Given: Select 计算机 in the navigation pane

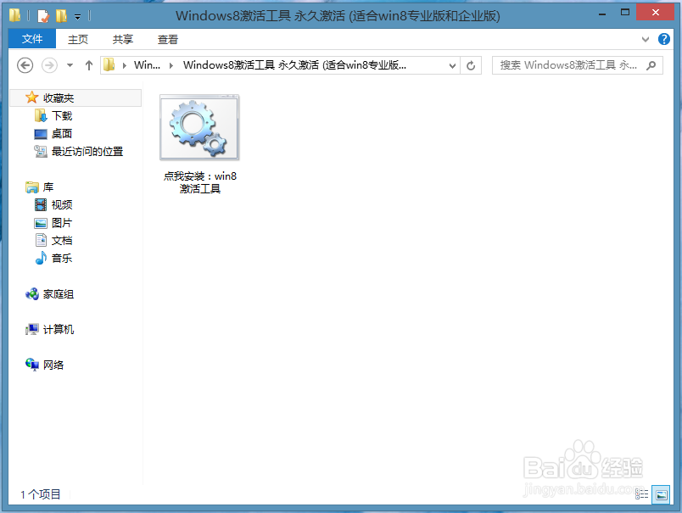Looking at the screenshot, I should 59,330.
